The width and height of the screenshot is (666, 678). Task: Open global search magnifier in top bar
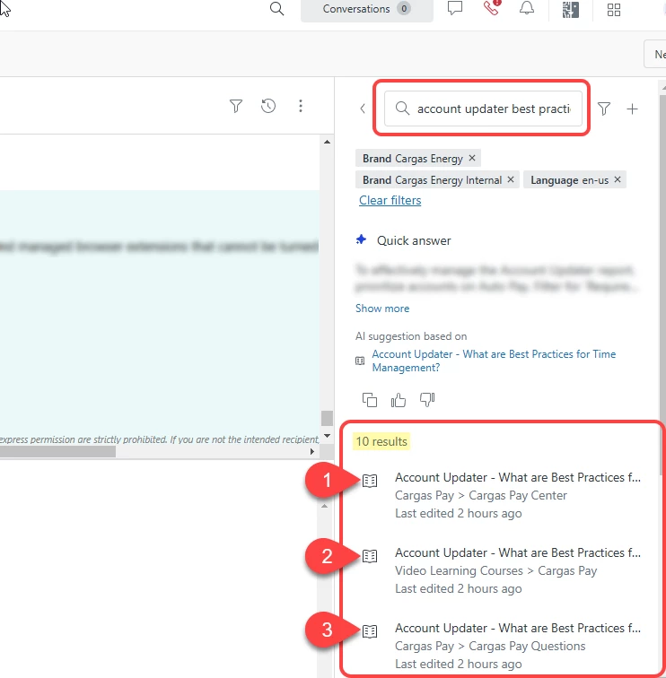point(276,9)
